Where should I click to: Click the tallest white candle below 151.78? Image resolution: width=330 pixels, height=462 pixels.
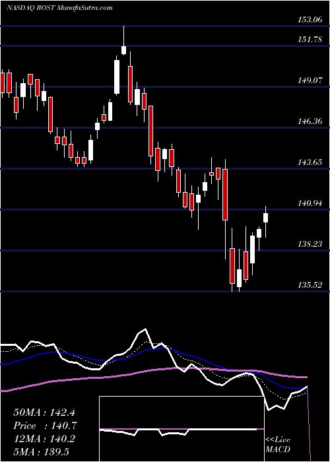point(117,77)
